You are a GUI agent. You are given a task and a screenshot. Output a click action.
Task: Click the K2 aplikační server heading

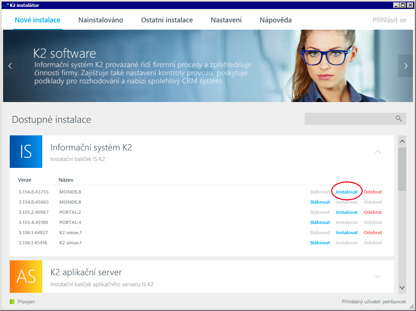pos(86,272)
